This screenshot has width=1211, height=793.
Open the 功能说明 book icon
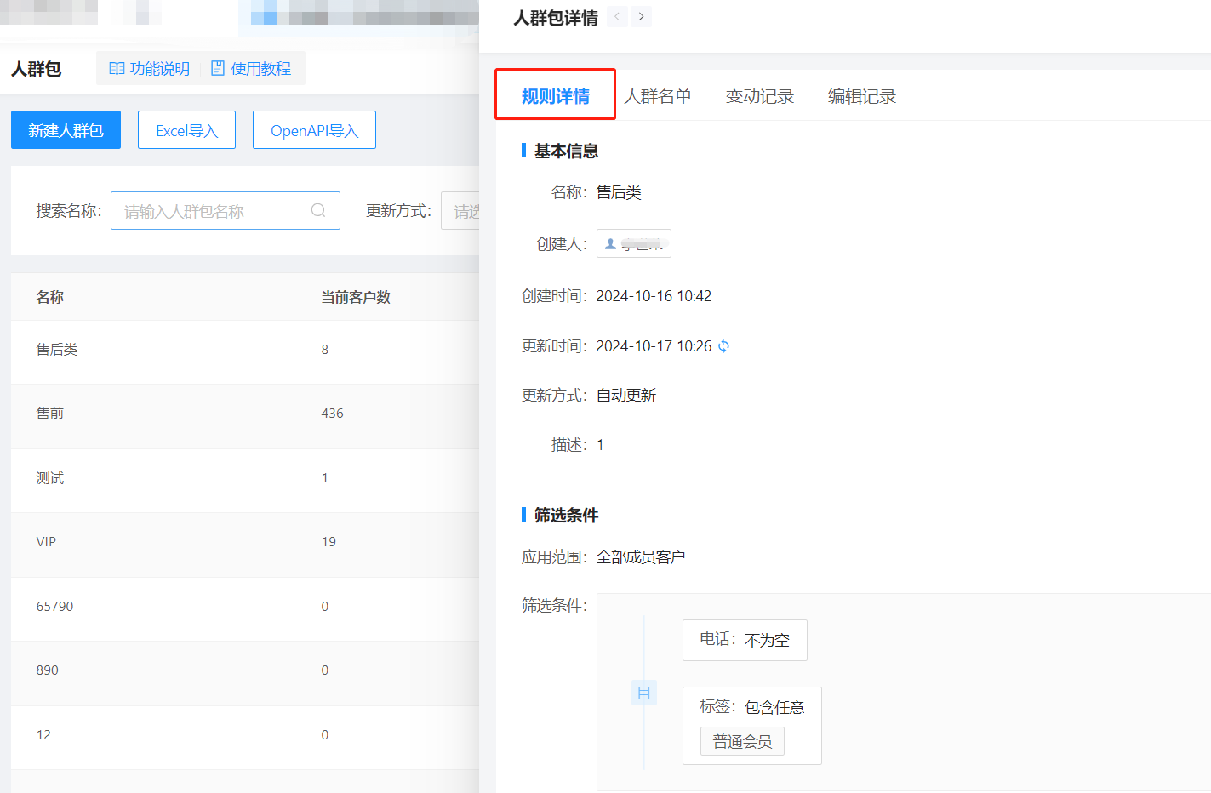pyautogui.click(x=117, y=69)
